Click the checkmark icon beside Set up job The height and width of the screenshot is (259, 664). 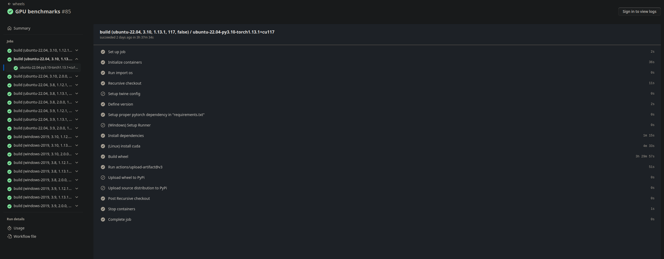pos(103,52)
